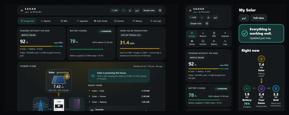Switch to Simple view in the wide desktop header
The height and width of the screenshot is (115, 289).
pos(149,10)
